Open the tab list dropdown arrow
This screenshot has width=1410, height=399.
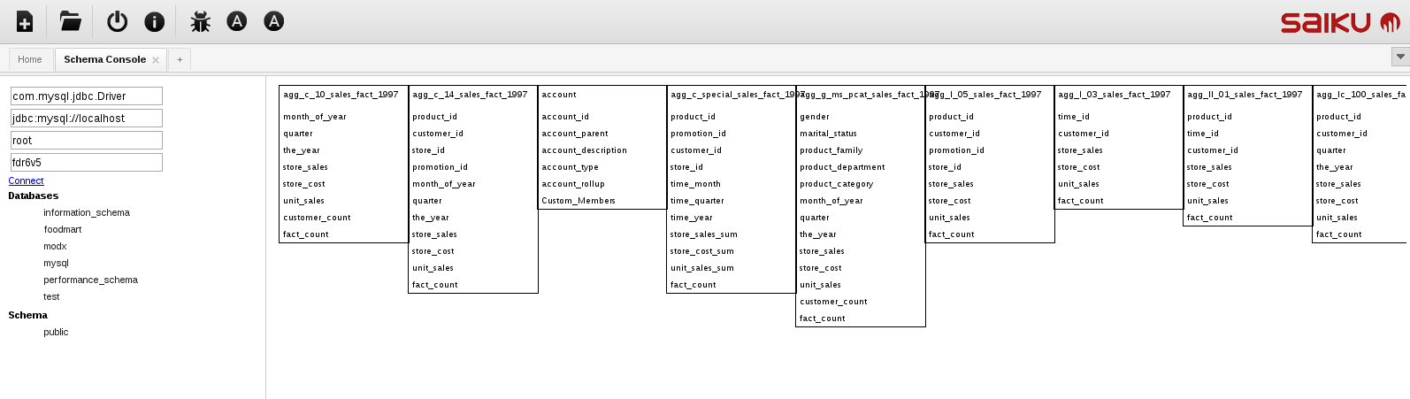1400,57
